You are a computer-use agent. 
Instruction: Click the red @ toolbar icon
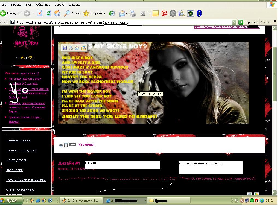[x=164, y=13]
